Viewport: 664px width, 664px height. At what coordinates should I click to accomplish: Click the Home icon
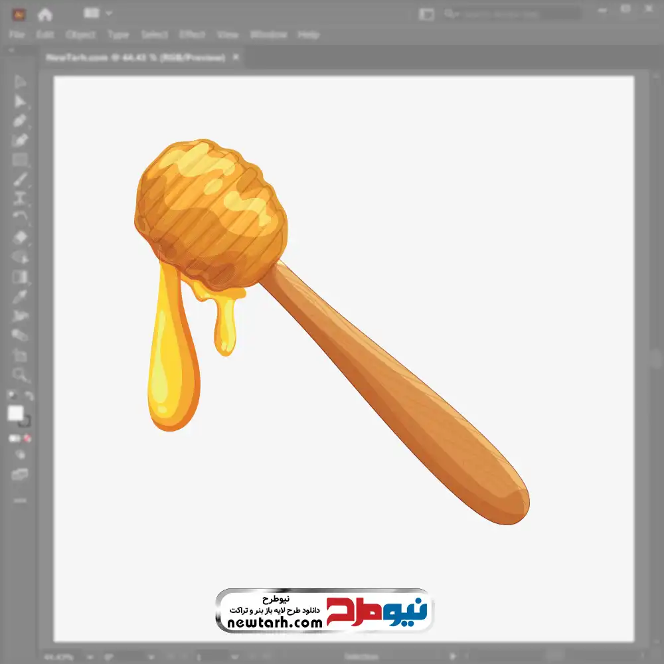click(x=45, y=13)
